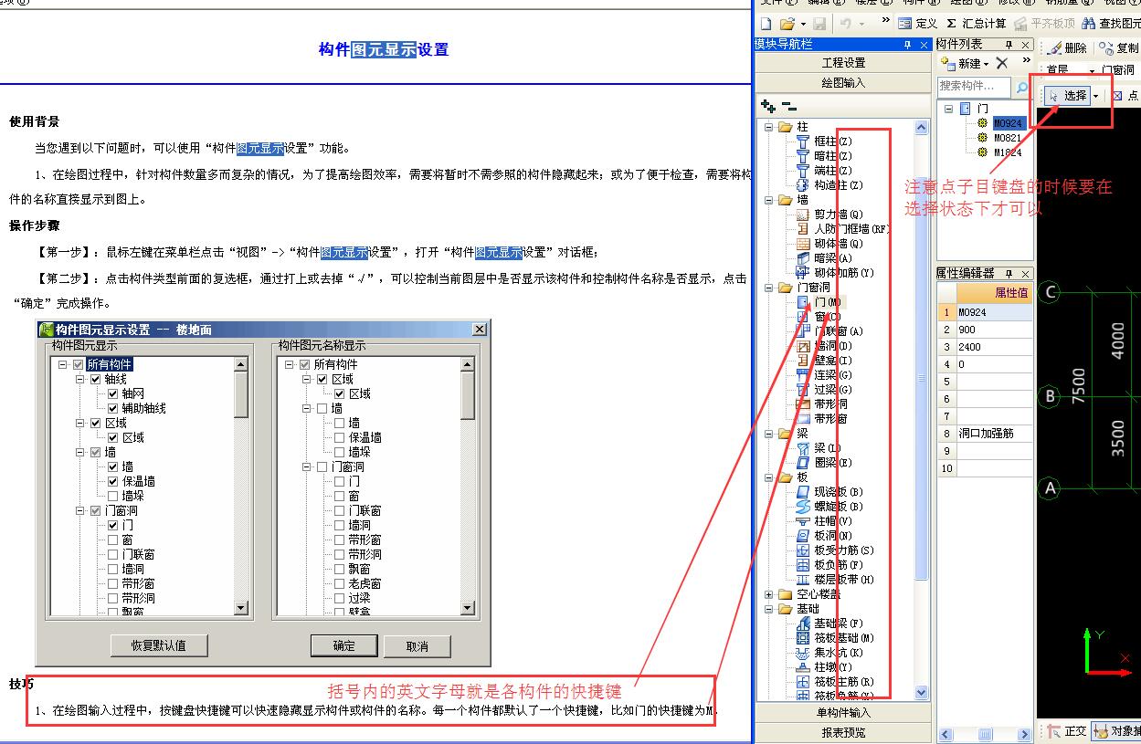Check 墙垛 in 构件图元显示 list

(x=113, y=496)
